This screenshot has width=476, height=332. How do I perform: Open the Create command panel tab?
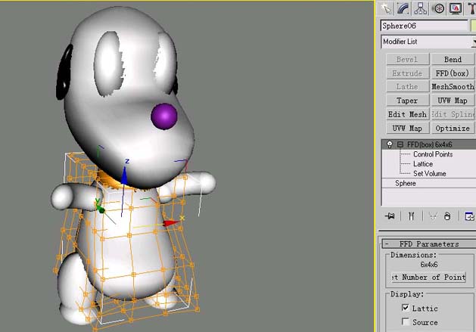387,8
